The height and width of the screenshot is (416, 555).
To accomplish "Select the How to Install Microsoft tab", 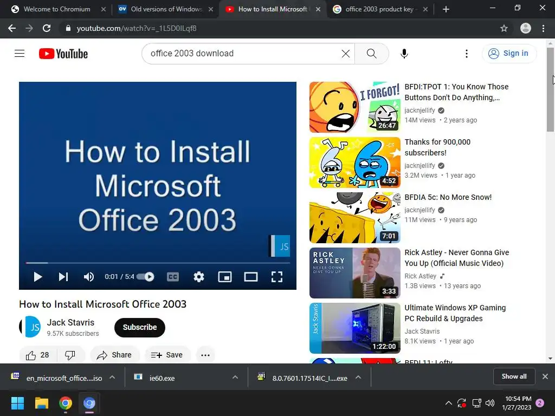I will click(272, 9).
